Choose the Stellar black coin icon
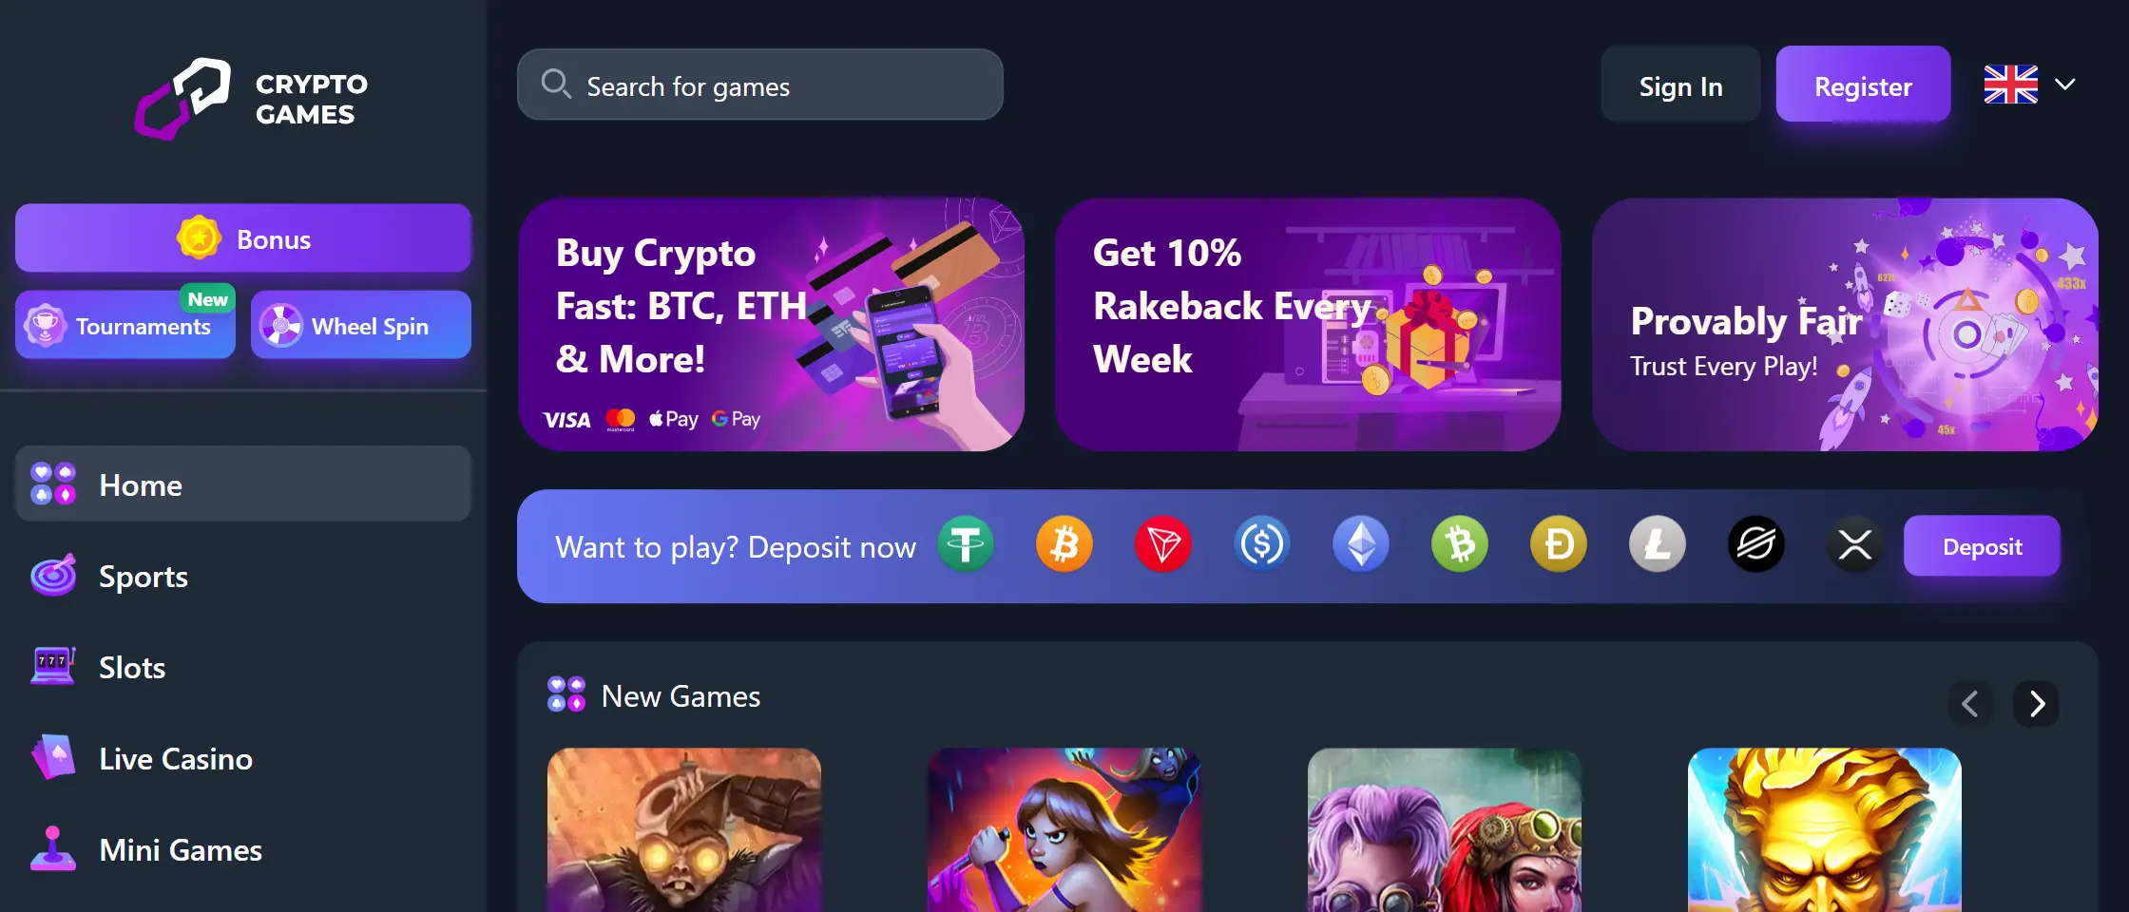The height and width of the screenshot is (912, 2129). (x=1756, y=544)
